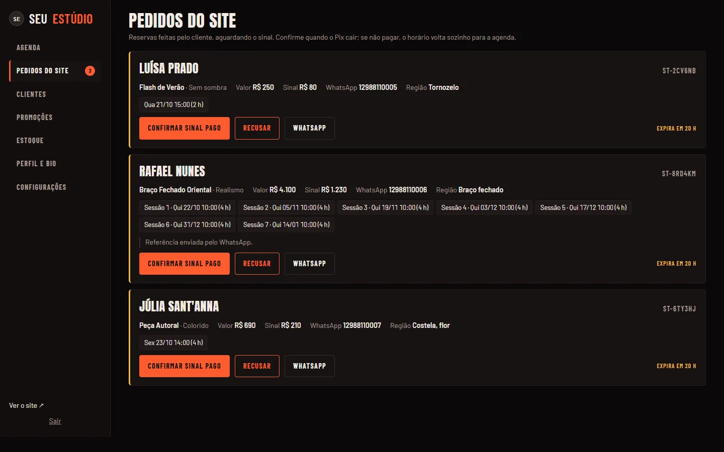724x452 pixels.
Task: Select Sessão 4 Qui 03/12 chip
Action: click(485, 207)
